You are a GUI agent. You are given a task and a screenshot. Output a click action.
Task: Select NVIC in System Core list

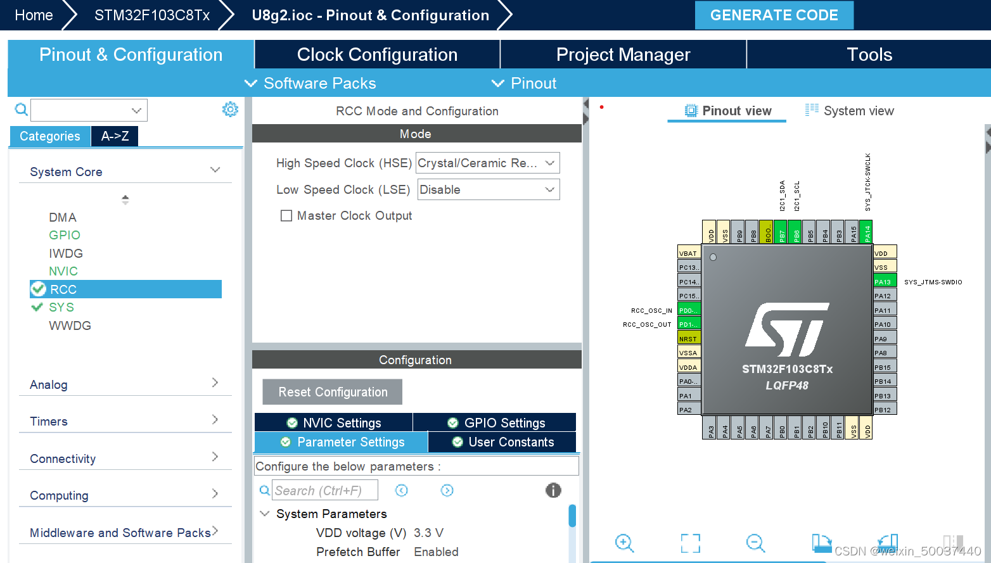click(x=63, y=271)
